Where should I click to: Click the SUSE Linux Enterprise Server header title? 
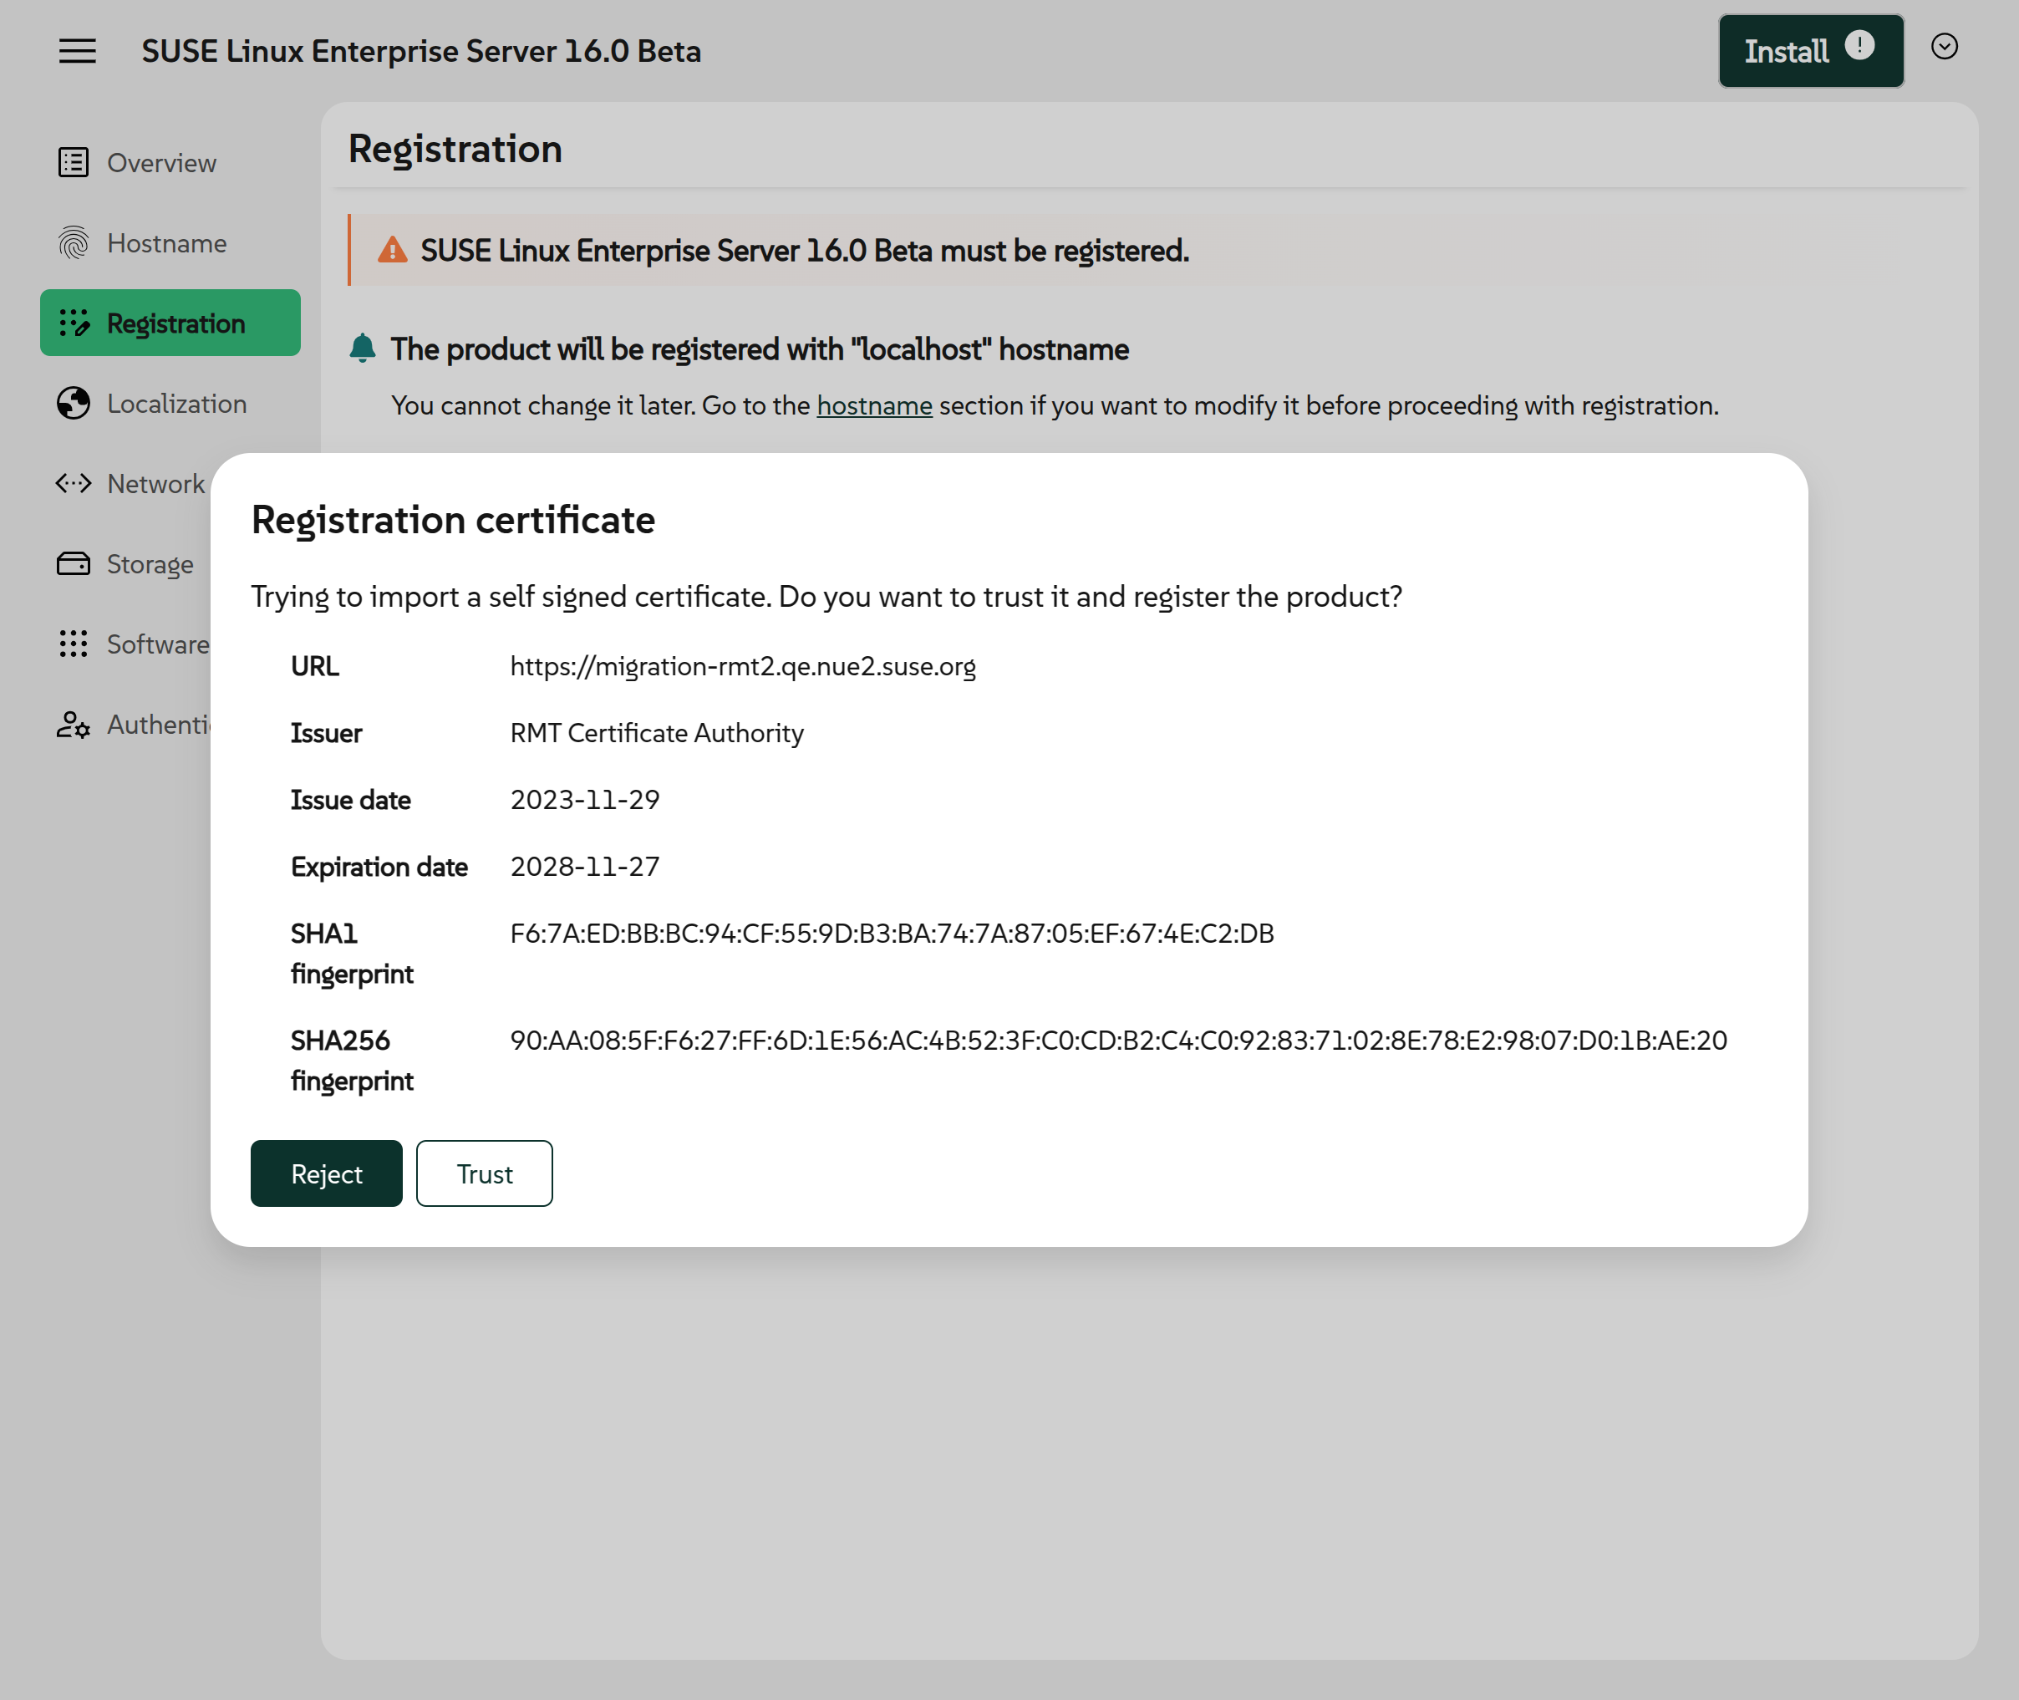pos(421,51)
